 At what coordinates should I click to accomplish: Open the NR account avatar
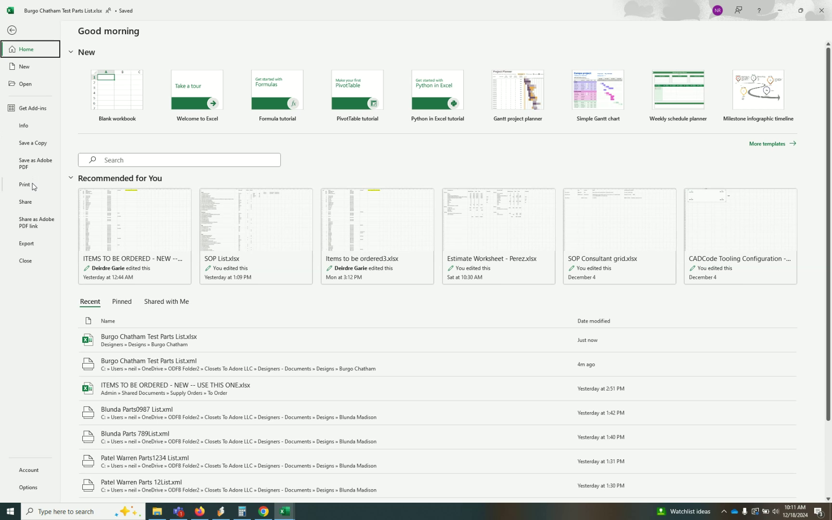coord(717,11)
